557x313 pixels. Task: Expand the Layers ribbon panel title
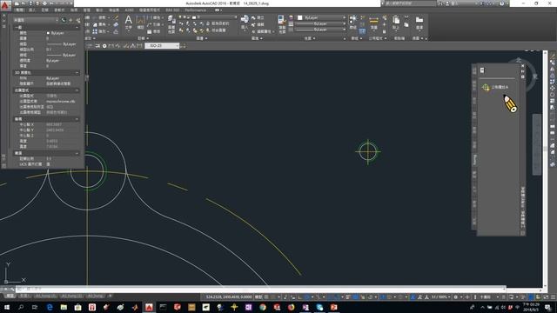pyautogui.click(x=201, y=38)
